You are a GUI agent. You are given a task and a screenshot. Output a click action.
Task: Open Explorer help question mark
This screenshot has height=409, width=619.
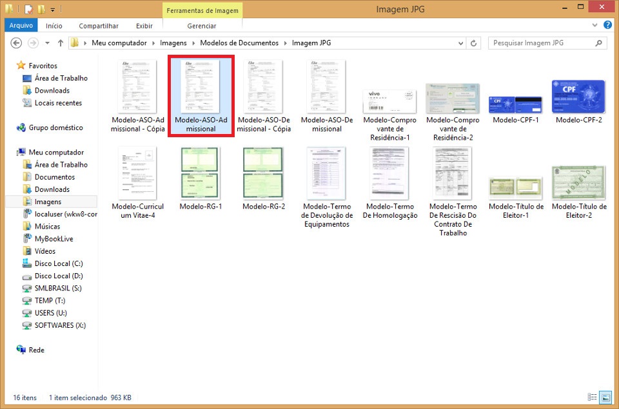[x=607, y=25]
